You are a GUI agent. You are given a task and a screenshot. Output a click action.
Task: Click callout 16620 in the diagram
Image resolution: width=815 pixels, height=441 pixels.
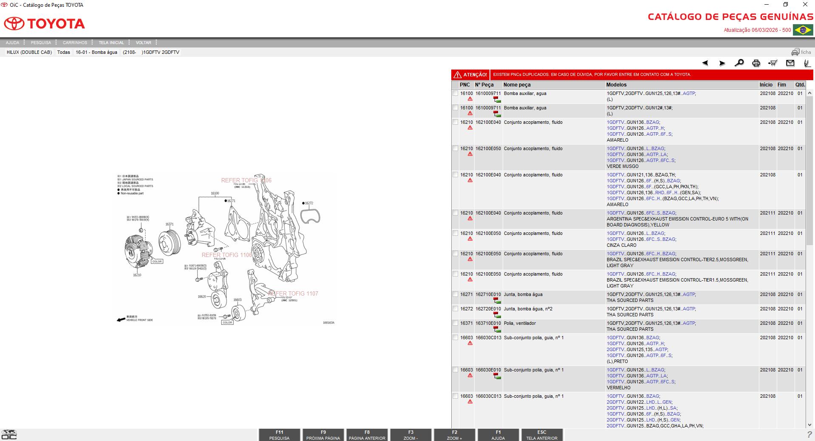[202, 296]
